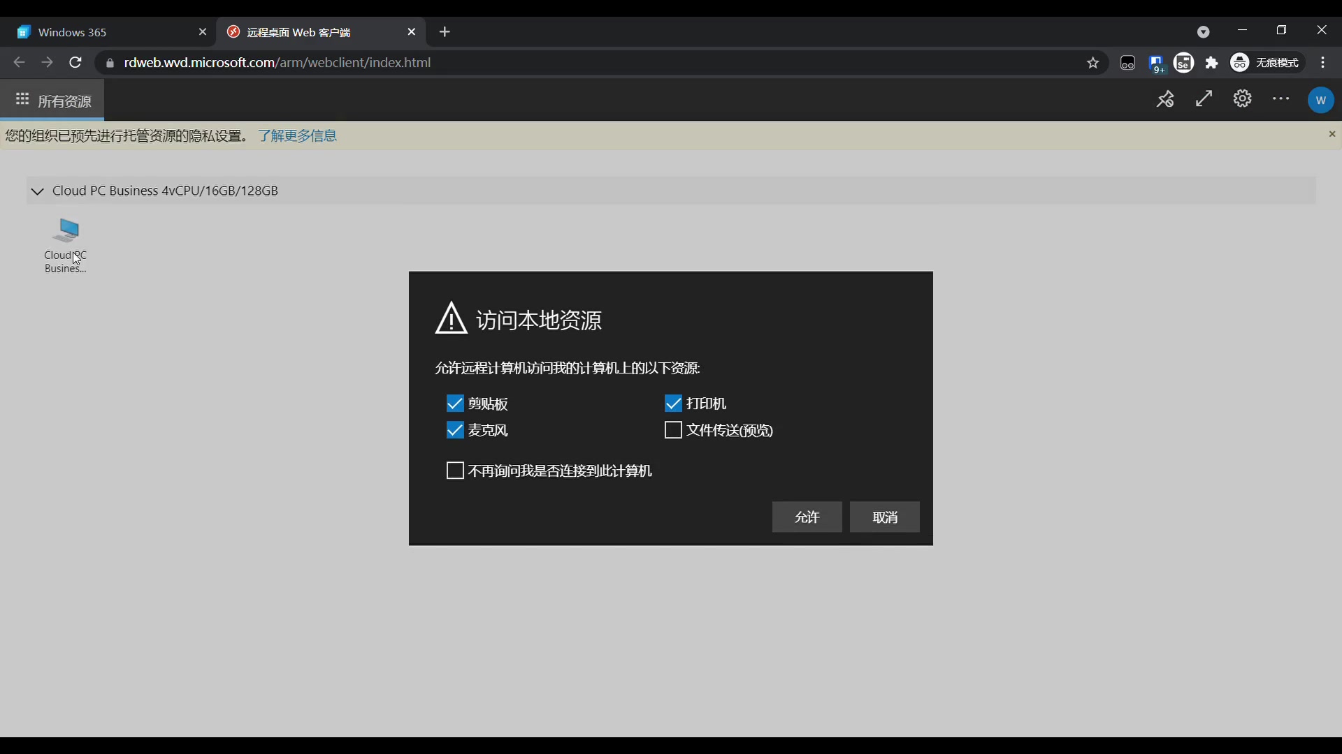Click the 访问本地资源 dialog title
The image size is (1342, 754).
pyautogui.click(x=539, y=320)
